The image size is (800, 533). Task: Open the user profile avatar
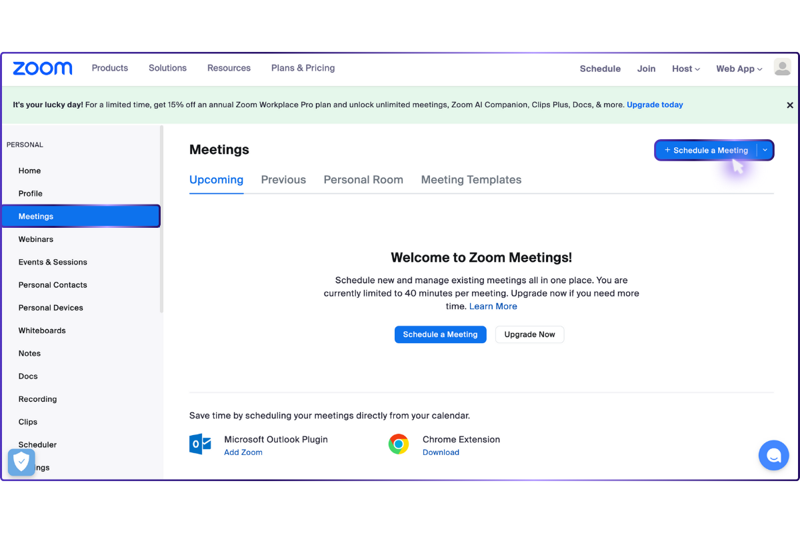[782, 67]
